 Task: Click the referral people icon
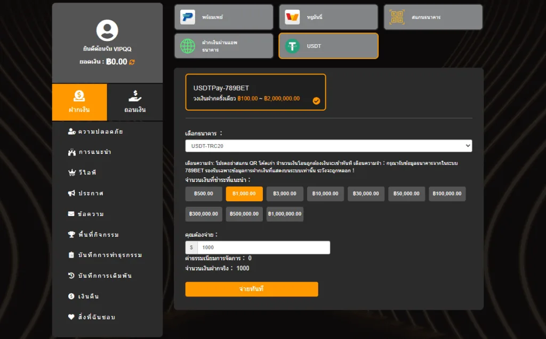pyautogui.click(x=72, y=152)
